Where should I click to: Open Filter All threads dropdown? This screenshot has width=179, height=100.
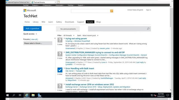click(69, 36)
